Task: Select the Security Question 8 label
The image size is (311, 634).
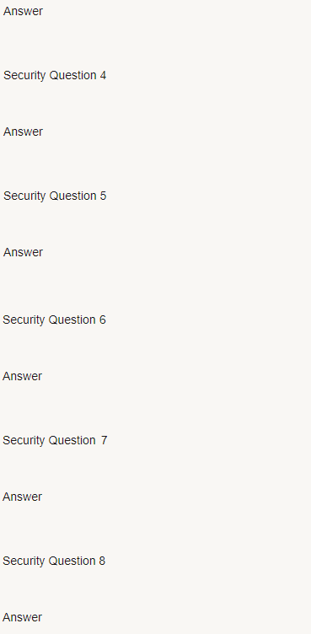Action: click(54, 561)
